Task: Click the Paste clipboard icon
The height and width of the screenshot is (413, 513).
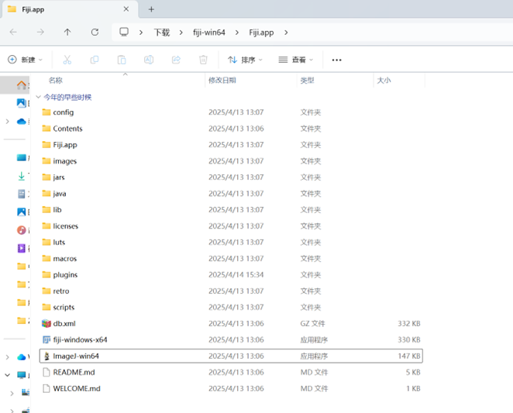Action: pyautogui.click(x=122, y=60)
